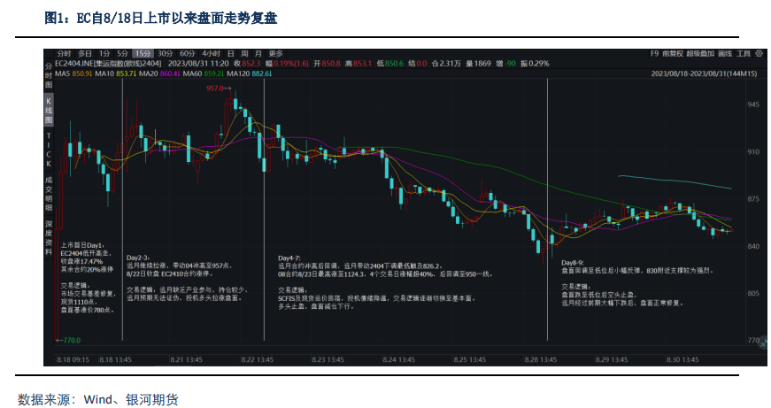Click the 8.23 13:45 time axis label
771x408 pixels.
tap(328, 360)
